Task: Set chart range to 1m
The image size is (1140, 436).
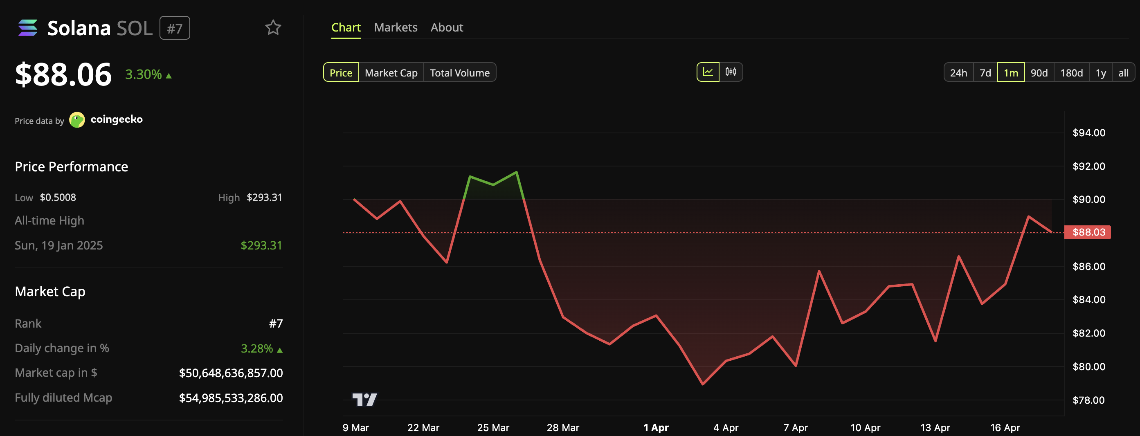Action: [x=1011, y=72]
